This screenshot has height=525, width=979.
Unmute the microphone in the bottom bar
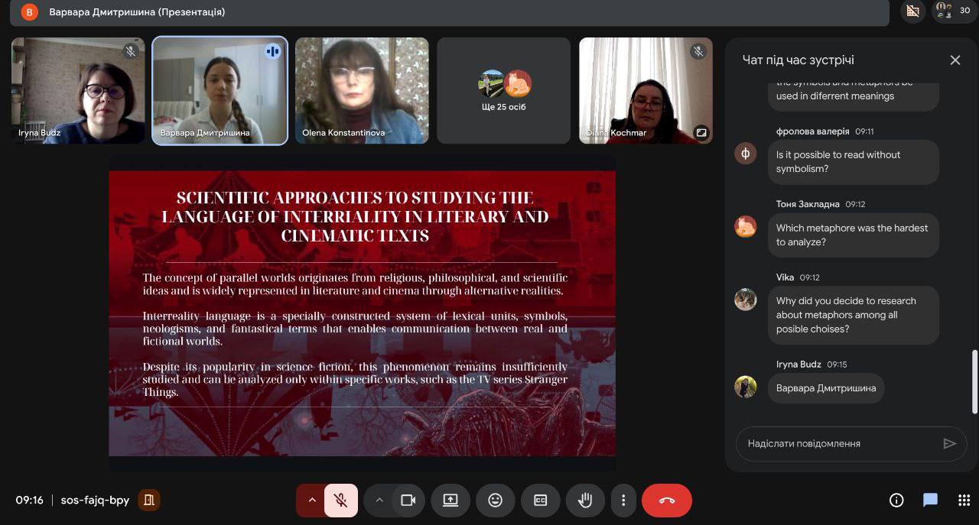(x=341, y=501)
